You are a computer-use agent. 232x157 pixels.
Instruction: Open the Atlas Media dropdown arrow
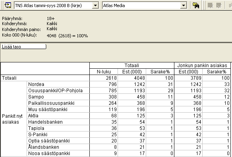183,5
